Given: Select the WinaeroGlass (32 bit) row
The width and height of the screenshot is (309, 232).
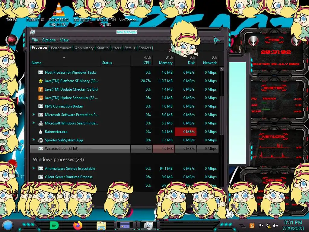Looking at the screenshot, I should [124, 149].
